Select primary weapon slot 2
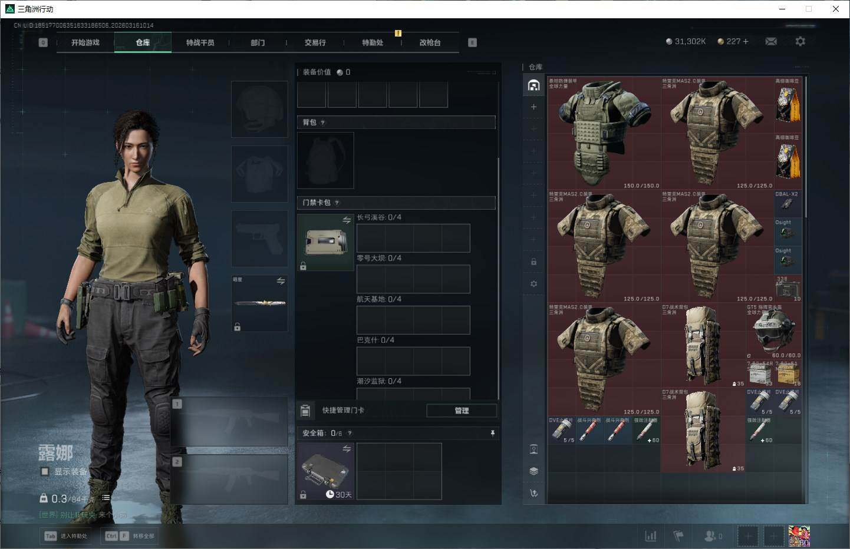850x549 pixels. (229, 479)
